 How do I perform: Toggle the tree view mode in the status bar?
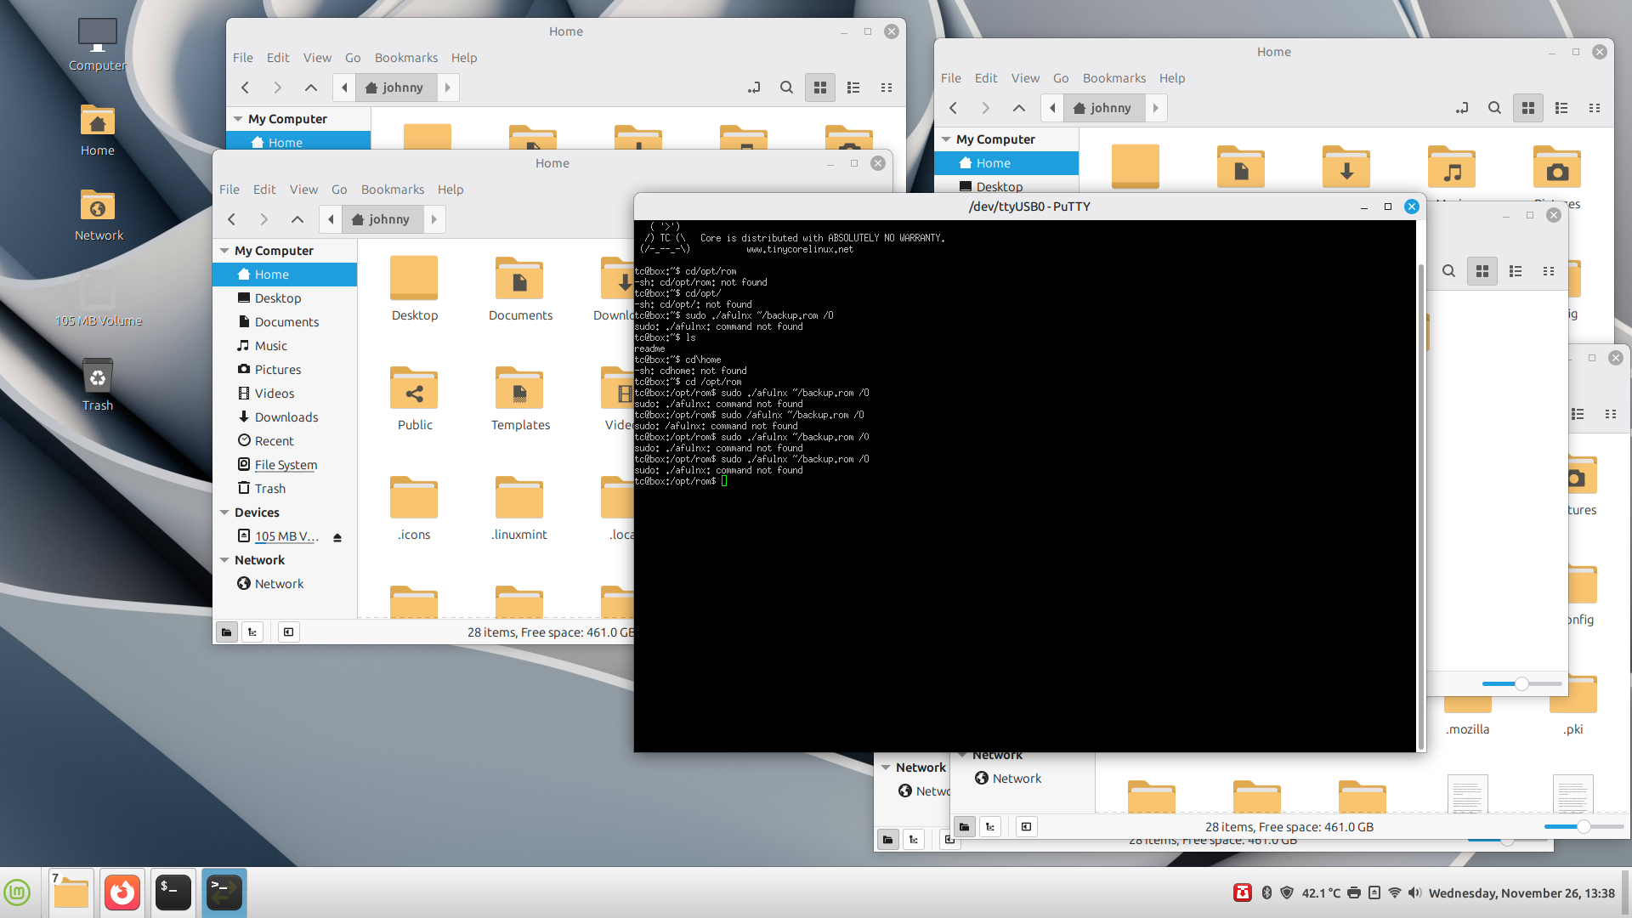coord(252,632)
